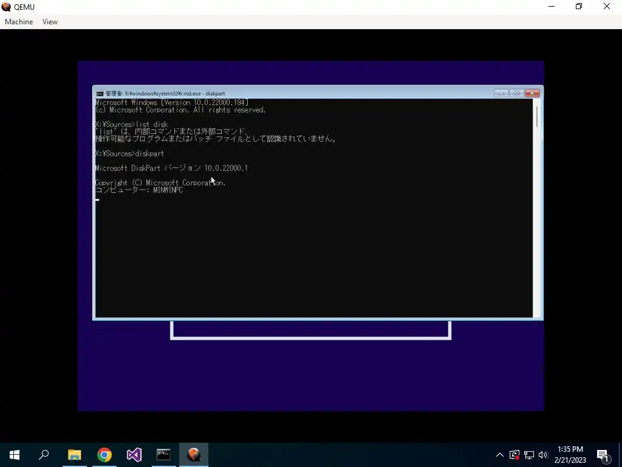
Task: Click the QEMU logo in title bar
Action: (x=6, y=7)
